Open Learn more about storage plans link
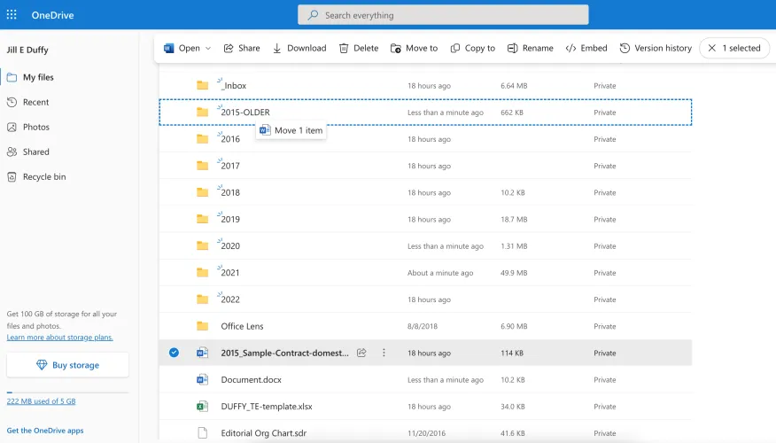The width and height of the screenshot is (776, 443). coord(59,338)
